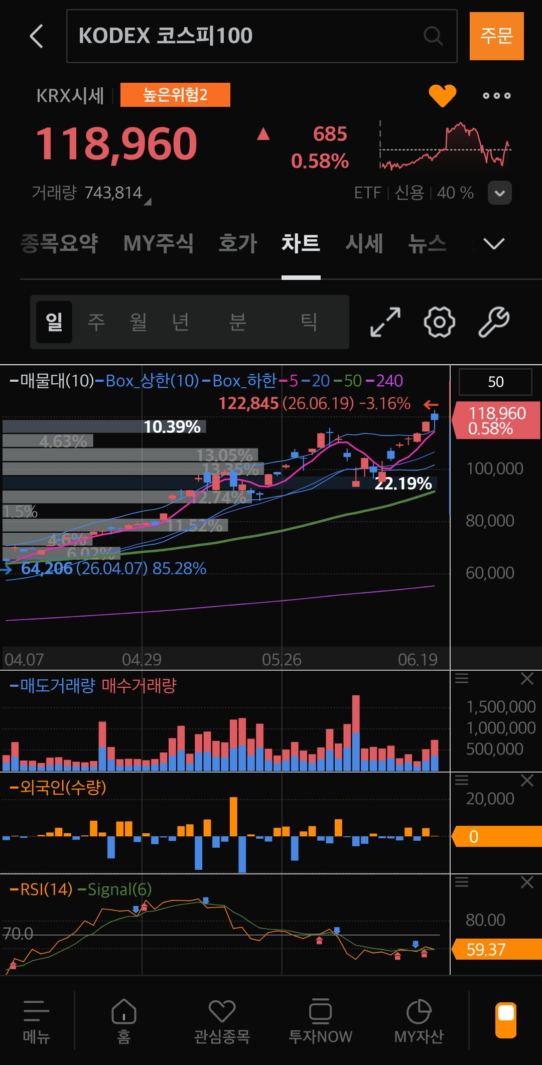Tap the 240 moving average legend
This screenshot has width=542, height=1065.
tap(384, 381)
